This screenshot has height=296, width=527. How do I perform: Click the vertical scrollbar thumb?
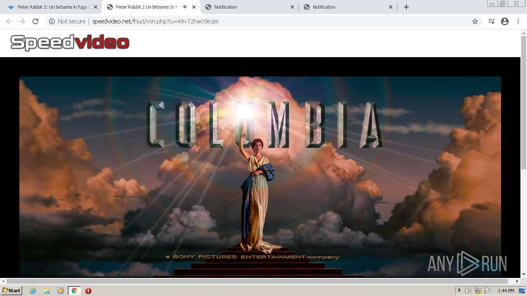click(524, 103)
